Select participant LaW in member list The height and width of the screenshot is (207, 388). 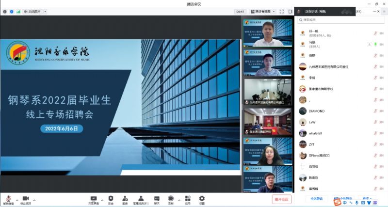tap(312, 122)
